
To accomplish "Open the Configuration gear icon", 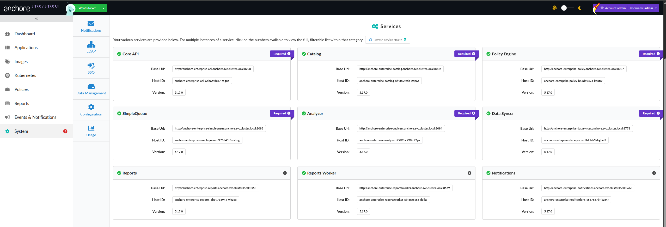I will click(91, 107).
